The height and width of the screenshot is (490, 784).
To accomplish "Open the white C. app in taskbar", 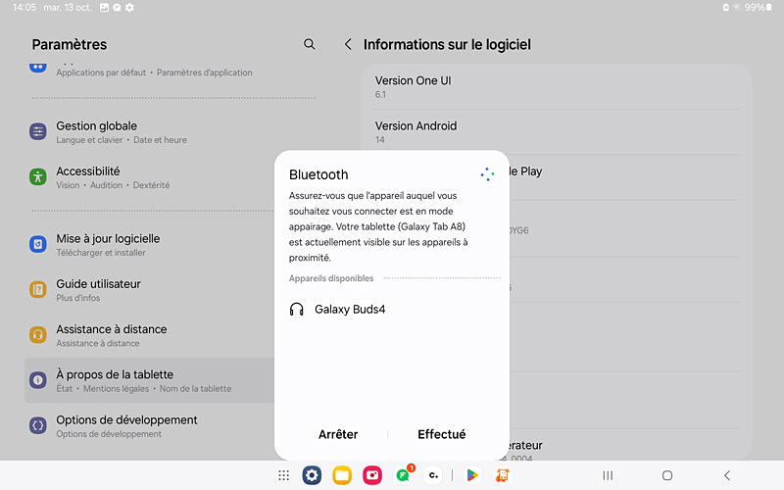I will [433, 475].
